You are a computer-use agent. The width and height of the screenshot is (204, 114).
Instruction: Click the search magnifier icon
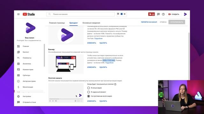pos(50,14)
